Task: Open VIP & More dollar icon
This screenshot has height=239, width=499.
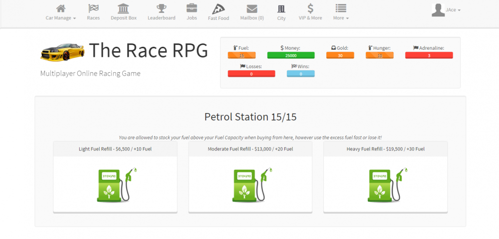Action: [x=310, y=9]
